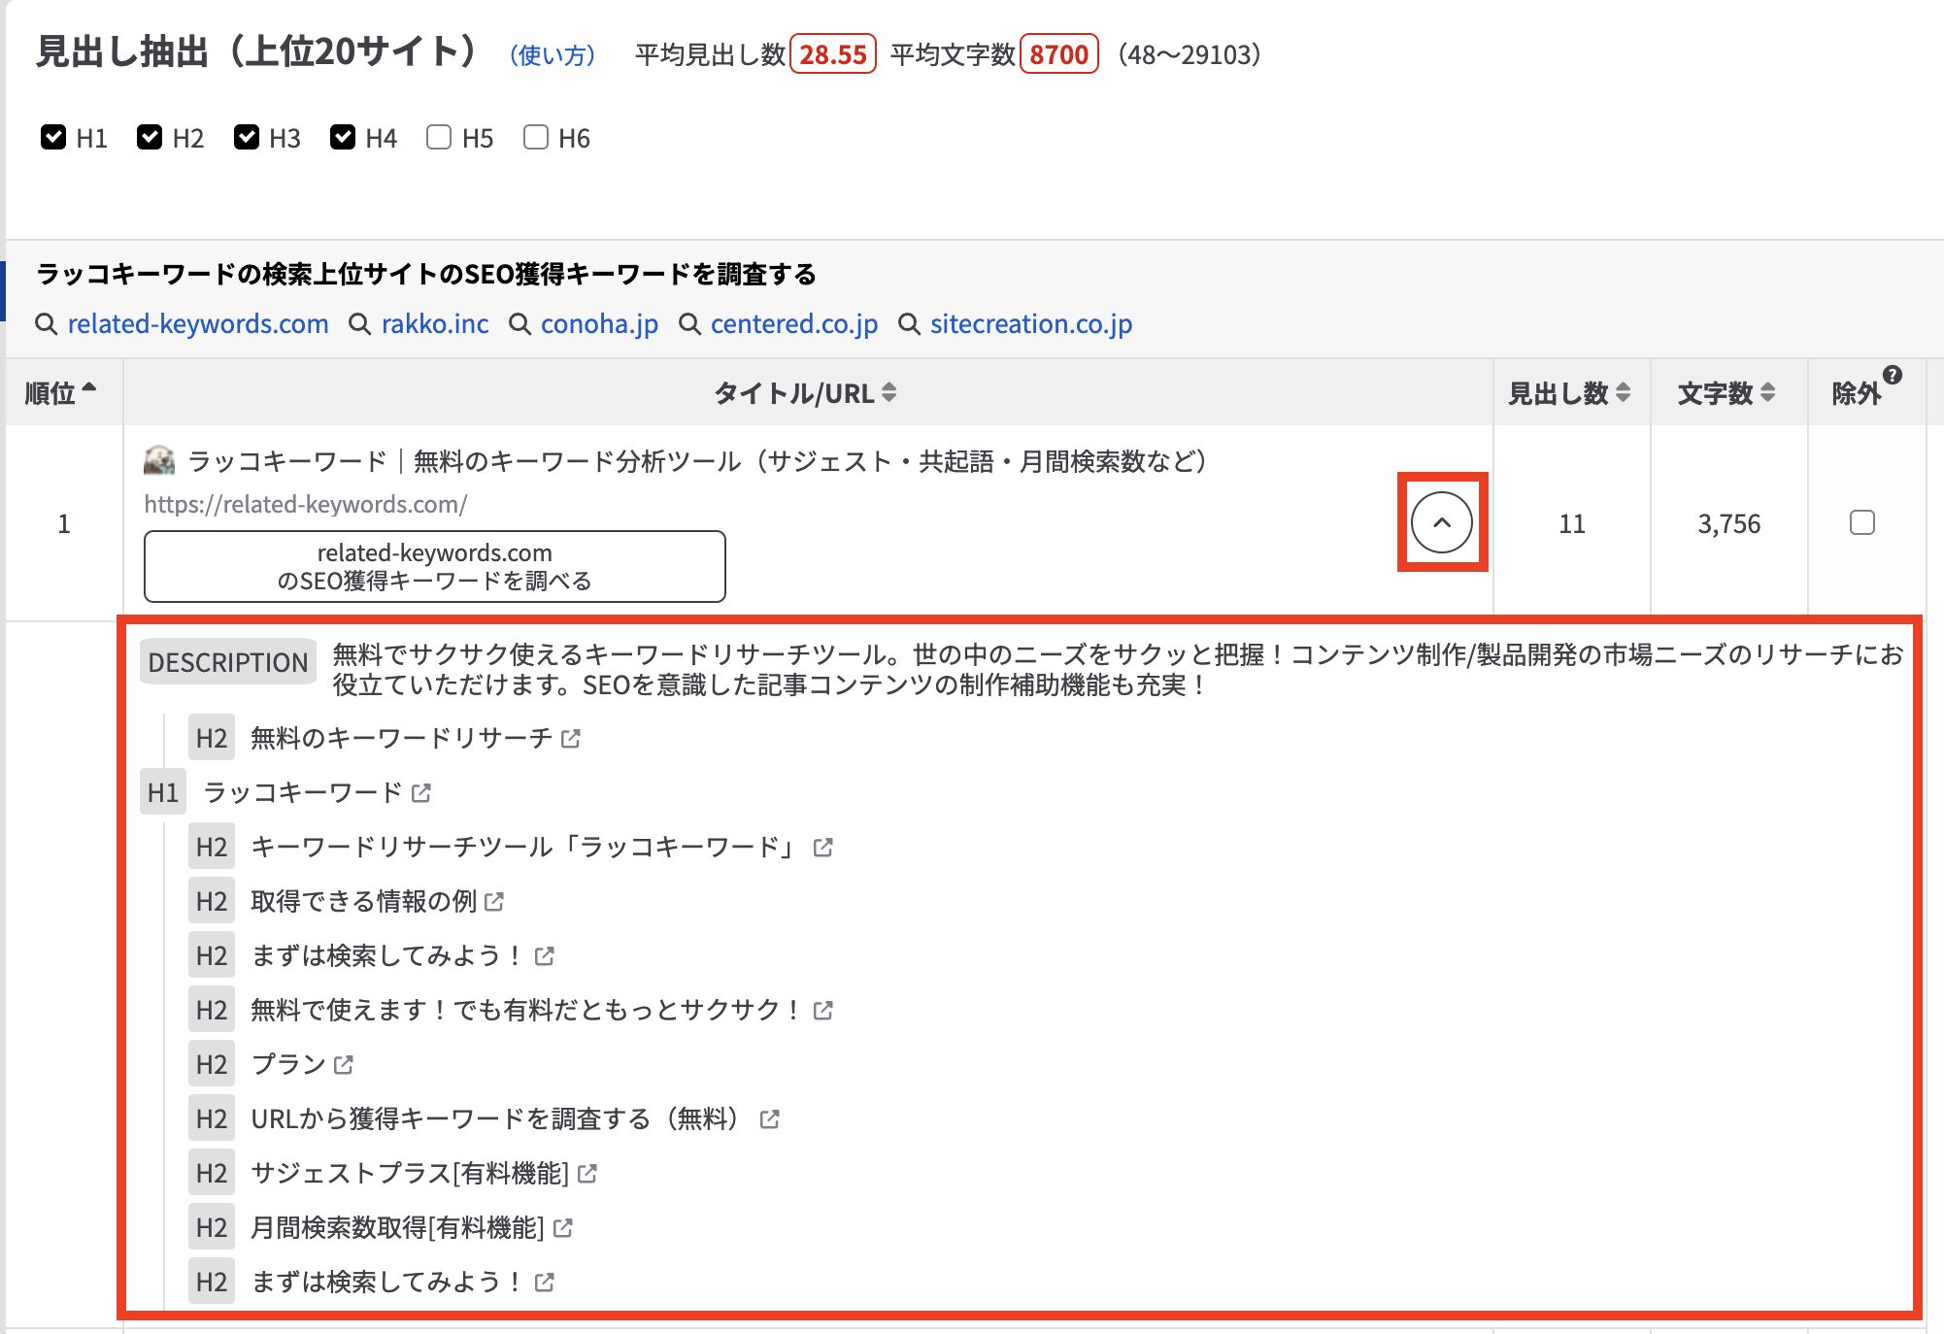
Task: Open external link icon next to プラン
Action: click(x=343, y=1065)
